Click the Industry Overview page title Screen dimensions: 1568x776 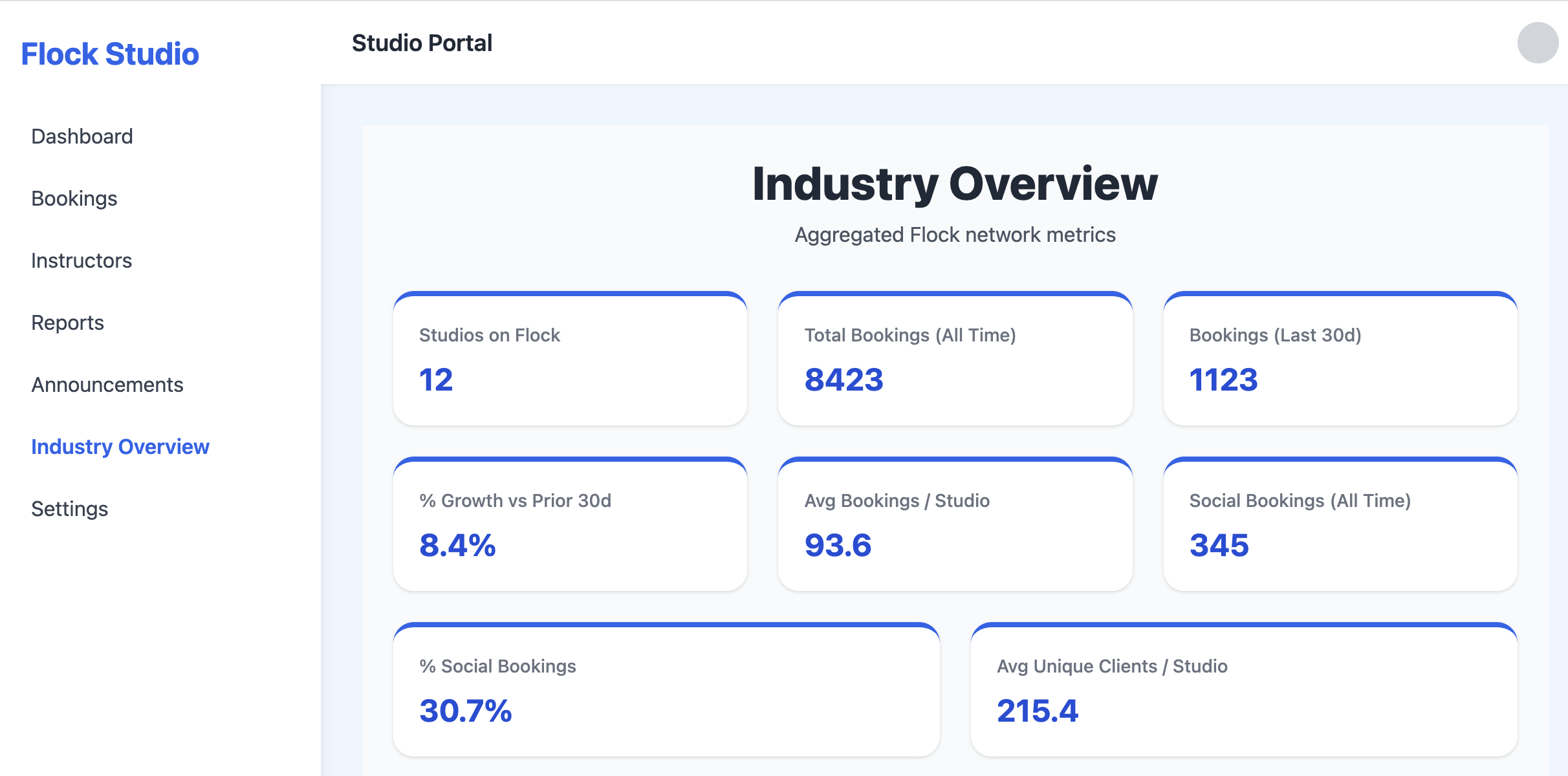coord(955,186)
